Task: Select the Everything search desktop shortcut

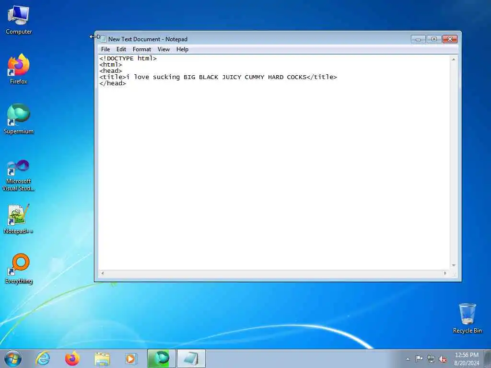Action: coord(19,268)
